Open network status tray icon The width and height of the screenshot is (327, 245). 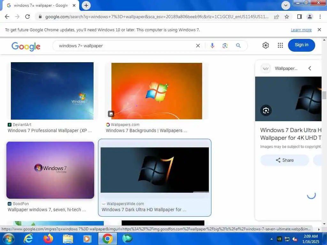tap(287, 239)
